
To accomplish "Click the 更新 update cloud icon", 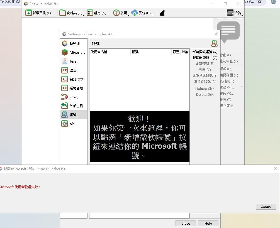I will (x=135, y=13).
